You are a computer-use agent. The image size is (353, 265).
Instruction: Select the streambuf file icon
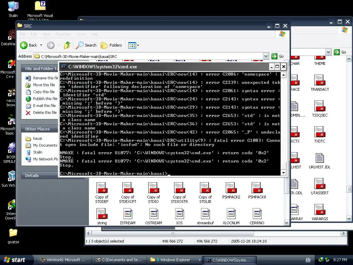click(205, 217)
